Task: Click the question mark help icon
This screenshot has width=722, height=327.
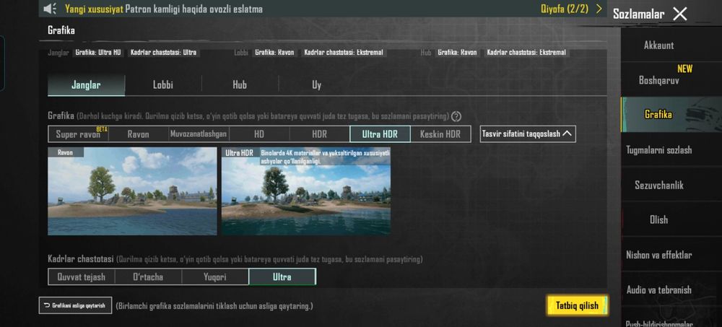Action: pos(456,116)
